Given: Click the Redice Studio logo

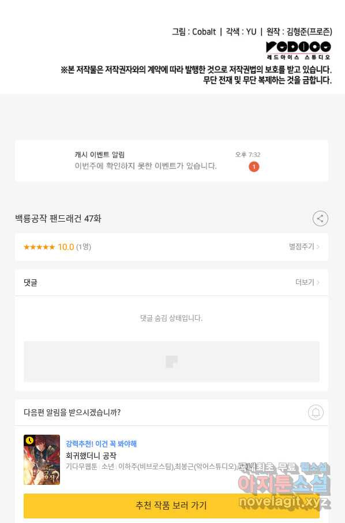Looking at the screenshot, I should coord(298,50).
